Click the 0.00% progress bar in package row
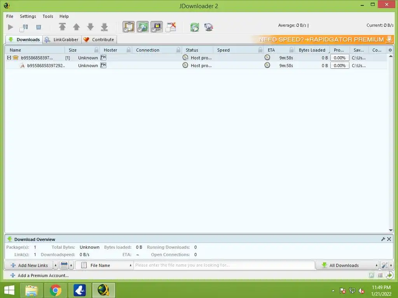 [340, 58]
